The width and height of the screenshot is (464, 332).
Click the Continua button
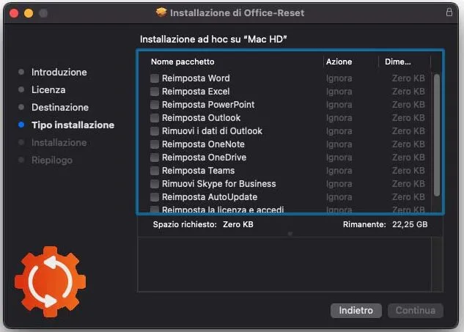point(416,311)
